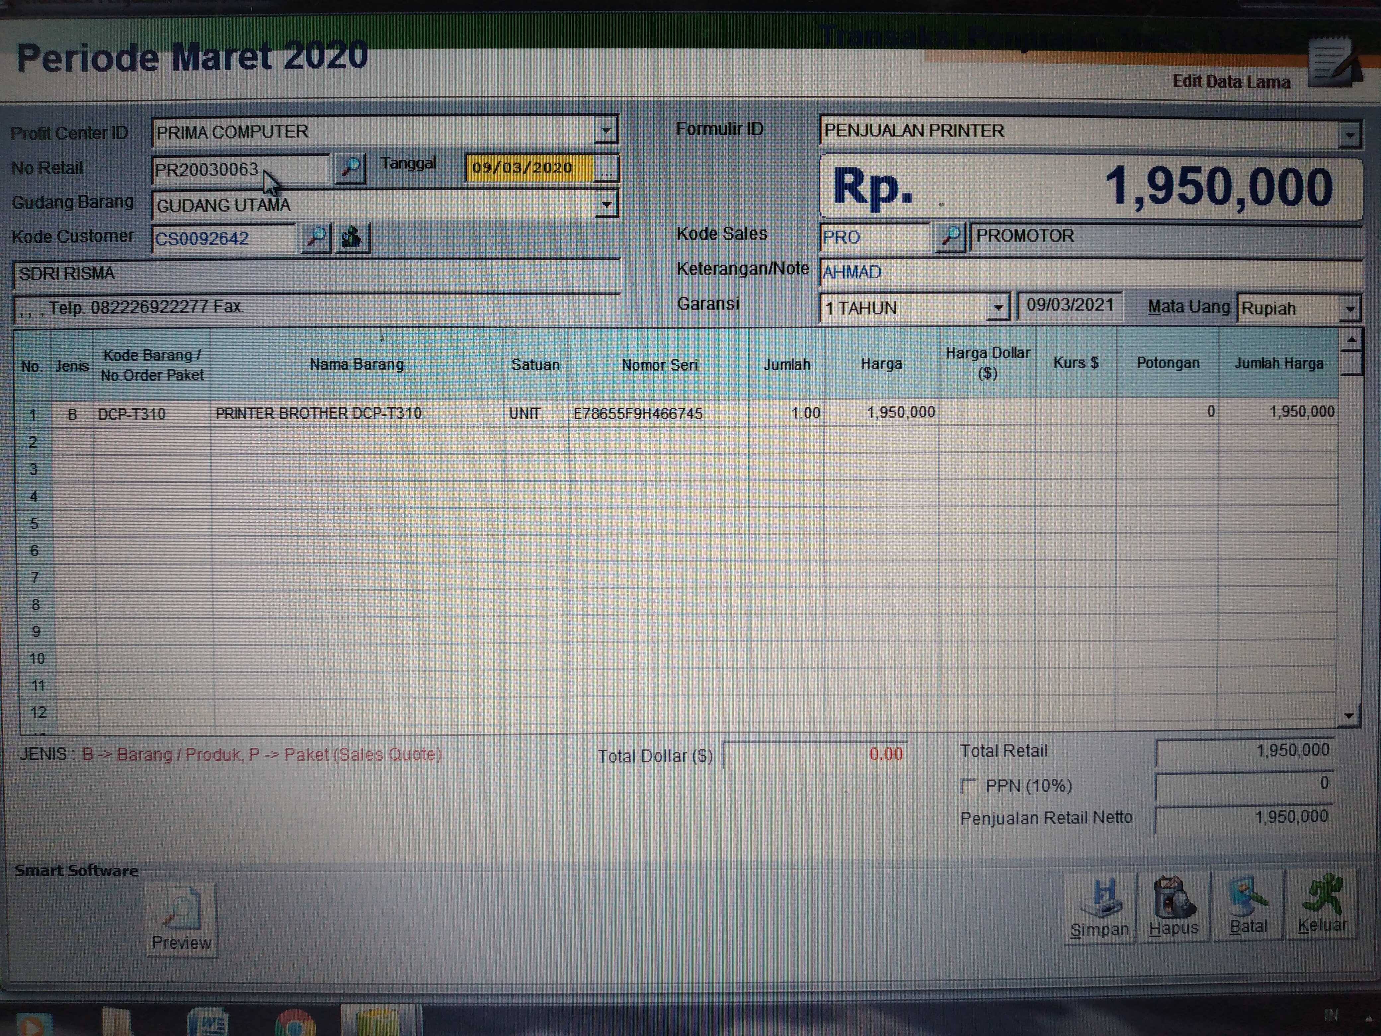Open the Profit Center ID dropdown
This screenshot has height=1036, width=1381.
pos(606,131)
